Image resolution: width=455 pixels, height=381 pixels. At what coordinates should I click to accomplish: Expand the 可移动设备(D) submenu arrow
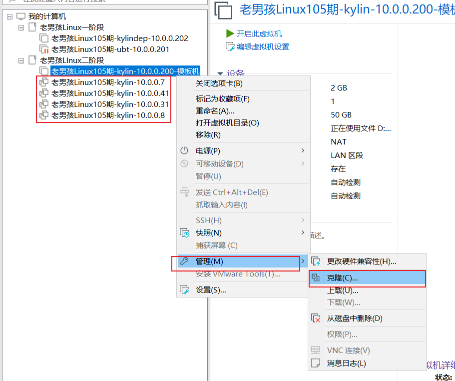(303, 163)
